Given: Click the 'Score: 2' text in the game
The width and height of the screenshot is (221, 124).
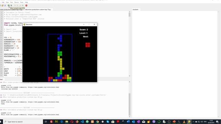Looking at the screenshot, I should click(84, 30).
